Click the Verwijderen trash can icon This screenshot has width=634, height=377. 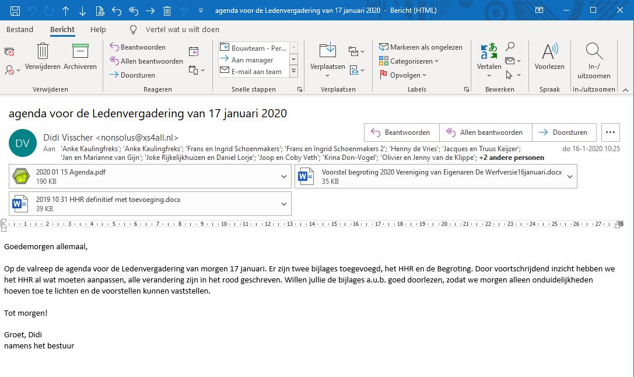[x=43, y=51]
